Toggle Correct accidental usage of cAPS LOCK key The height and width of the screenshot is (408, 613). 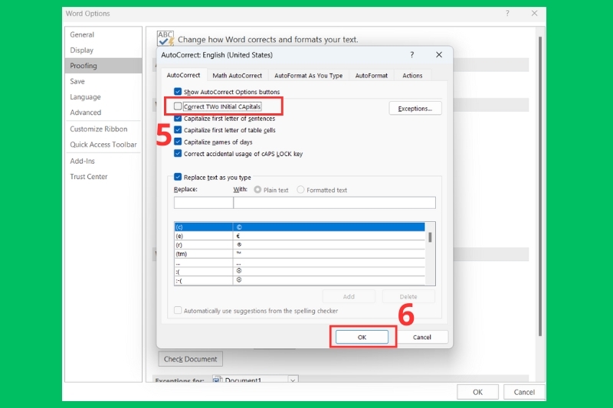pos(178,153)
